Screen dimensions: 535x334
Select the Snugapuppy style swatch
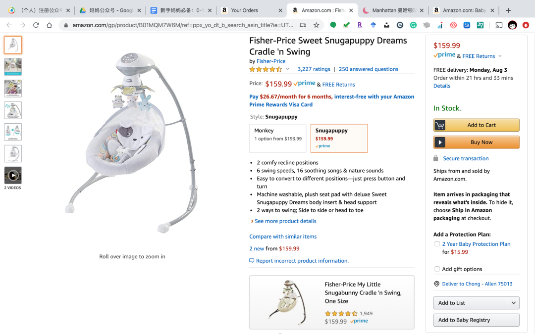pos(339,138)
